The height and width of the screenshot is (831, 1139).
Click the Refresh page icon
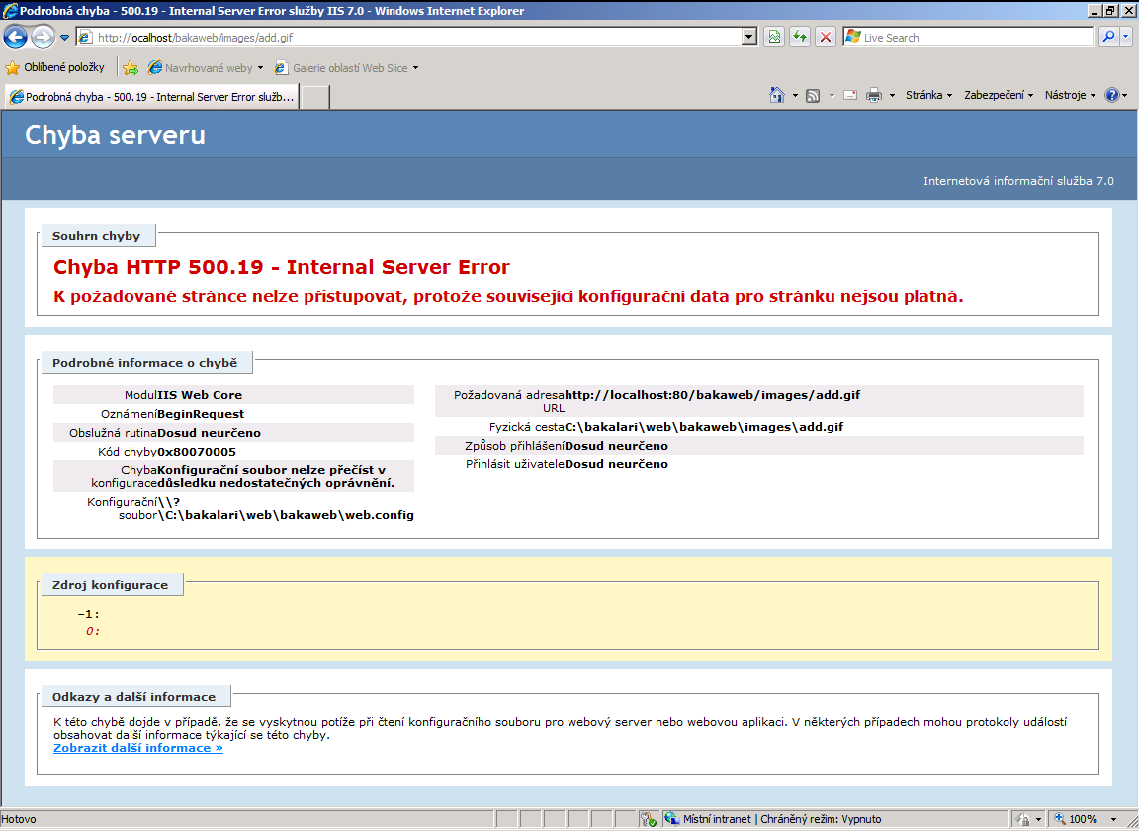pyautogui.click(x=800, y=37)
